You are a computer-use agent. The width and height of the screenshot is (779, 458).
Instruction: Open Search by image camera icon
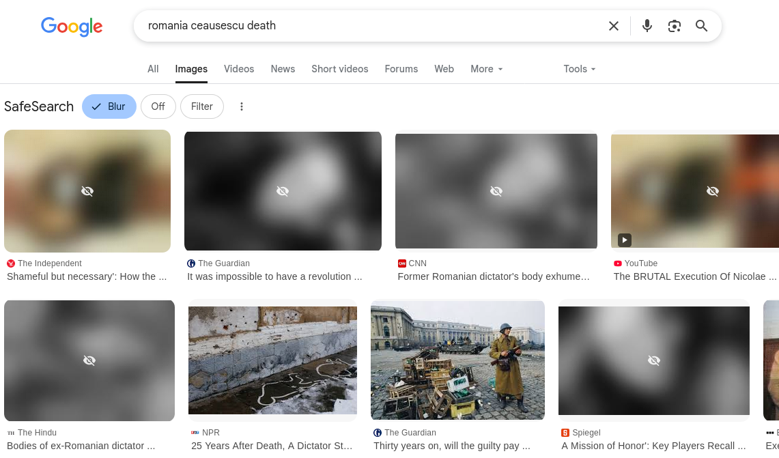674,26
